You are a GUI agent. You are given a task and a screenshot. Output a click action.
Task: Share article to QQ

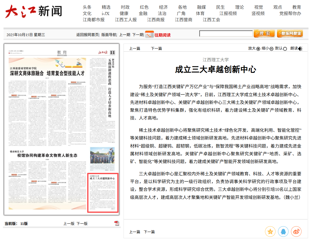point(283,232)
